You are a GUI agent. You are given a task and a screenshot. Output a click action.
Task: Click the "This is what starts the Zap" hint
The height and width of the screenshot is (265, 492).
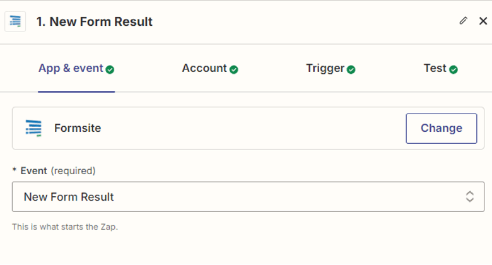click(x=65, y=227)
